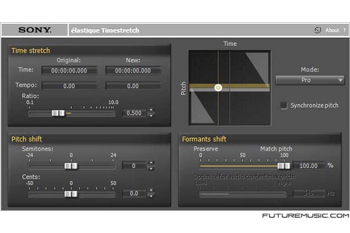Click the Preserve label in Formants shift
This screenshot has height=233, width=350.
205,149
